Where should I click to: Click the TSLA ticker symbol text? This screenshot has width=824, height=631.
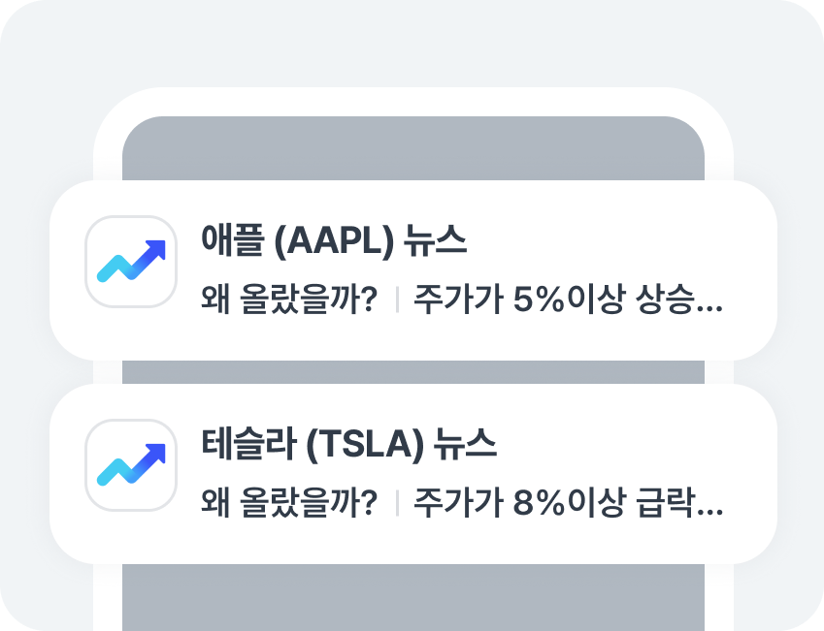[364, 445]
